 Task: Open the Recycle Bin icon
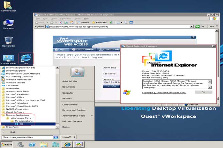(x=8, y=42)
